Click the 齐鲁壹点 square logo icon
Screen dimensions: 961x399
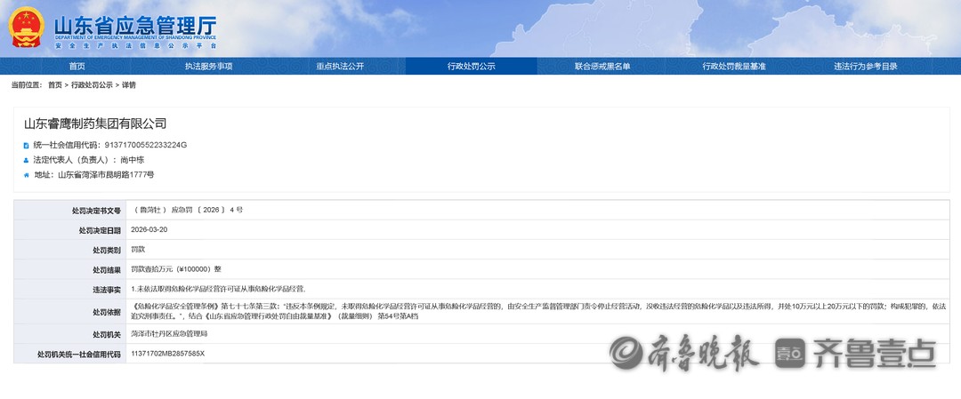[790, 353]
